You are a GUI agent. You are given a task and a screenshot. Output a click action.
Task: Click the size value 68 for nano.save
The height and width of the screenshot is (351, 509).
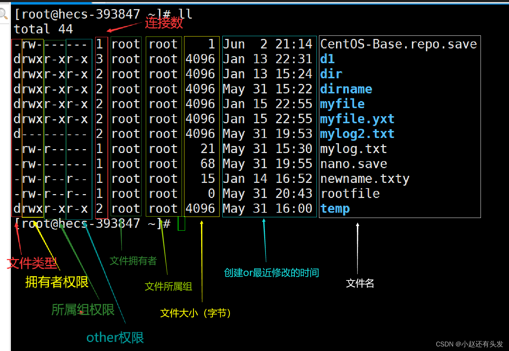(x=208, y=164)
